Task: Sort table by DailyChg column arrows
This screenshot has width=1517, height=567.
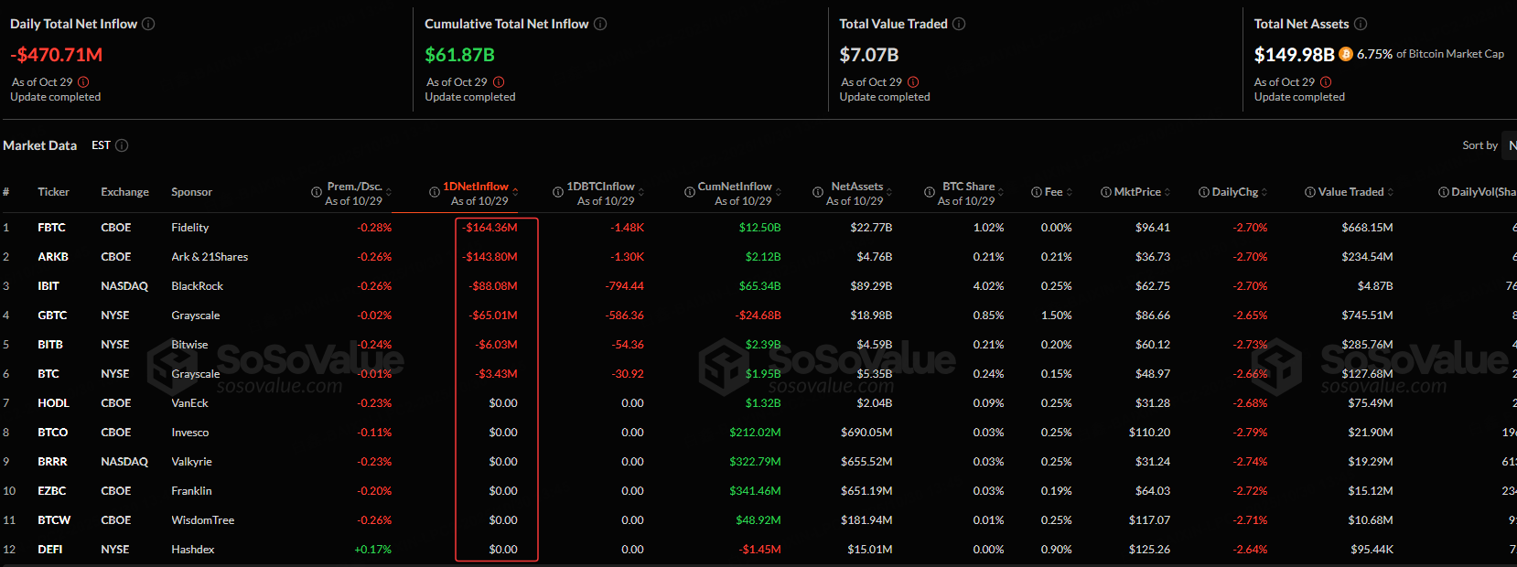Action: (1264, 192)
